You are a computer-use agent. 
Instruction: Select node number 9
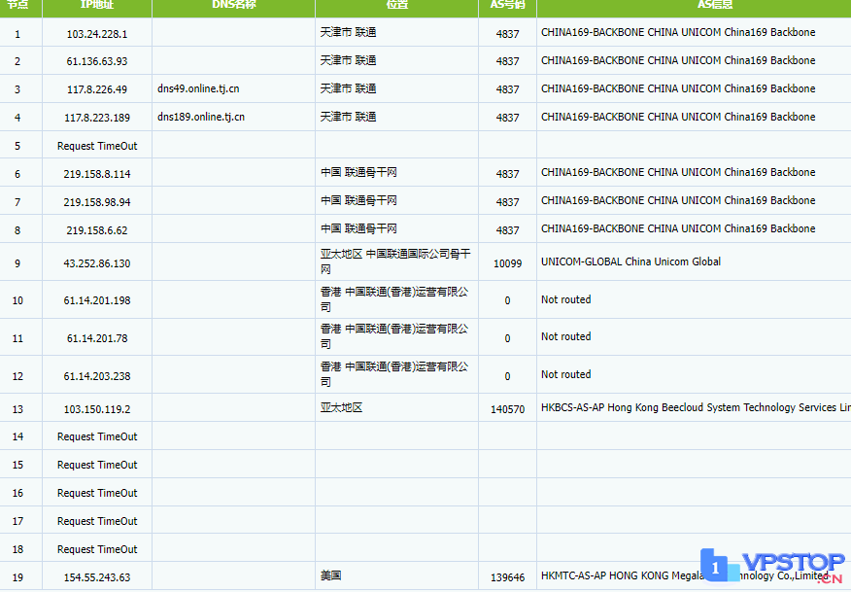(17, 264)
